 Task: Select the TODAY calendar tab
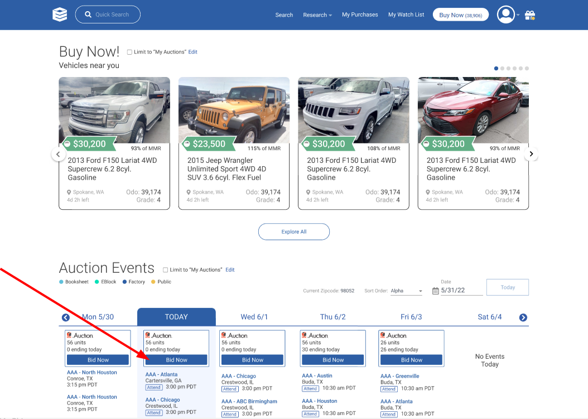(176, 317)
